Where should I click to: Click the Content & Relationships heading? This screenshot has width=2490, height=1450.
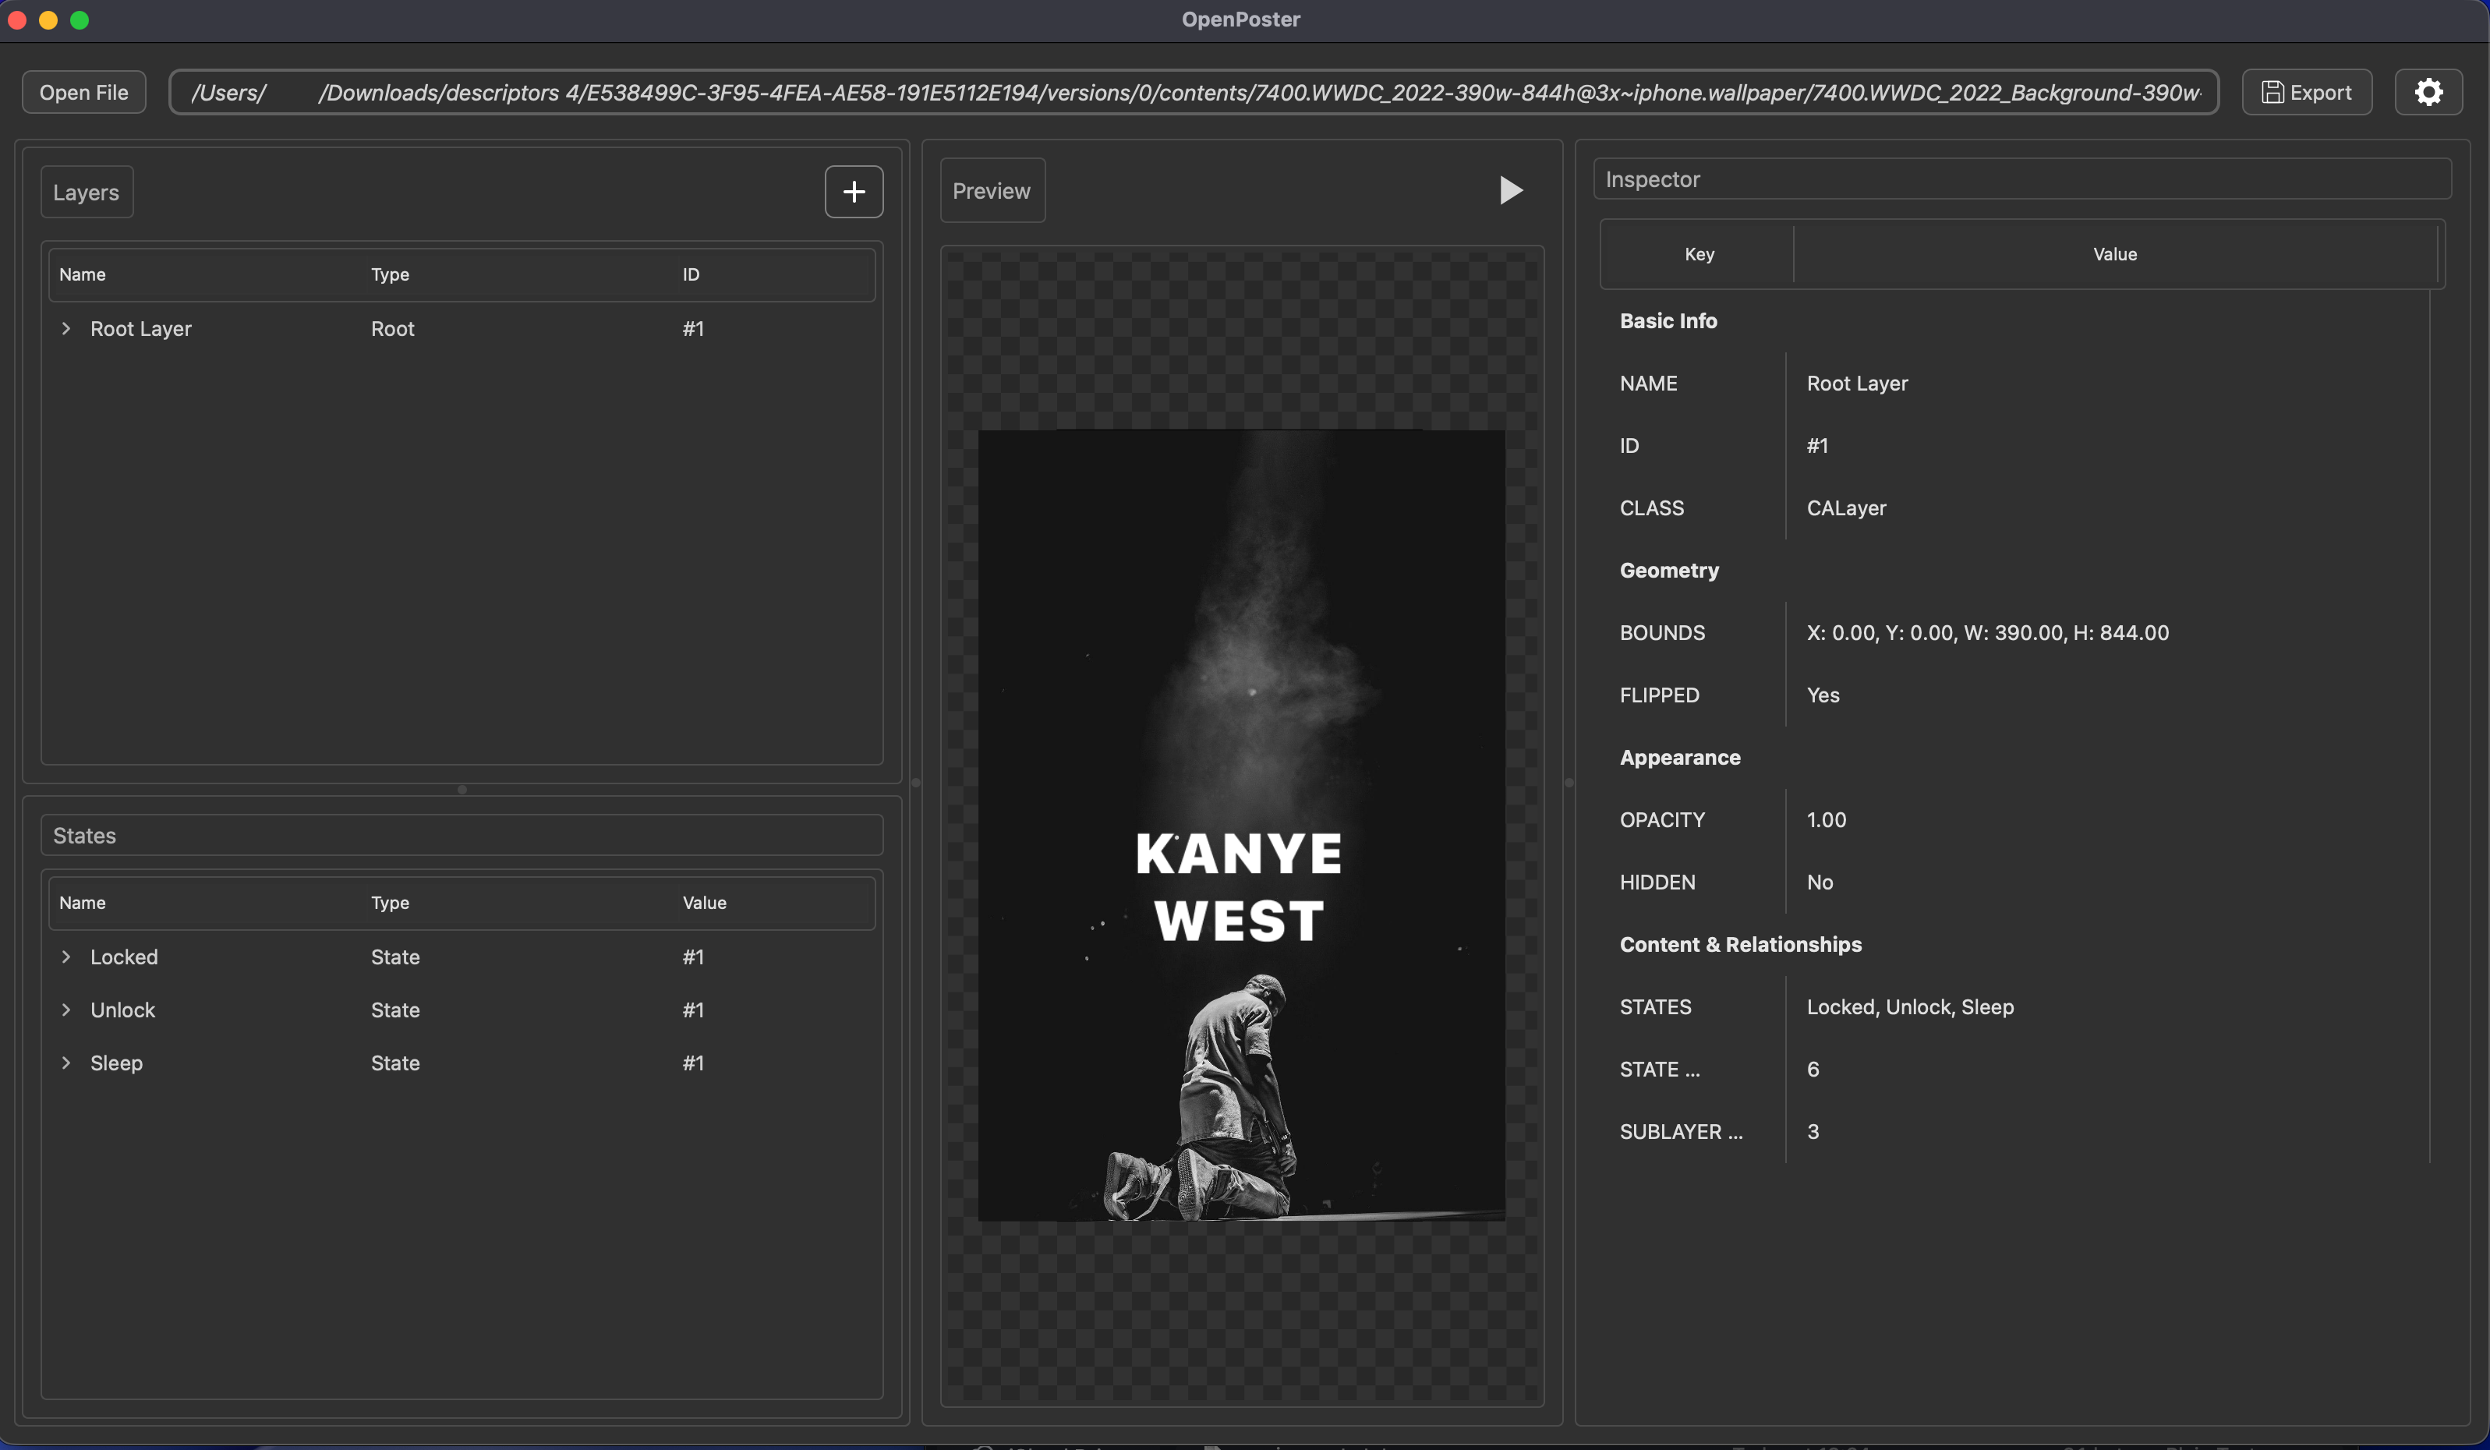pyautogui.click(x=1740, y=944)
